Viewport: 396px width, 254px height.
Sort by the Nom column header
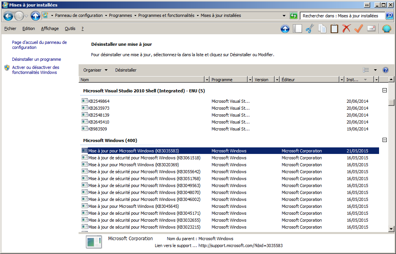tap(141, 80)
